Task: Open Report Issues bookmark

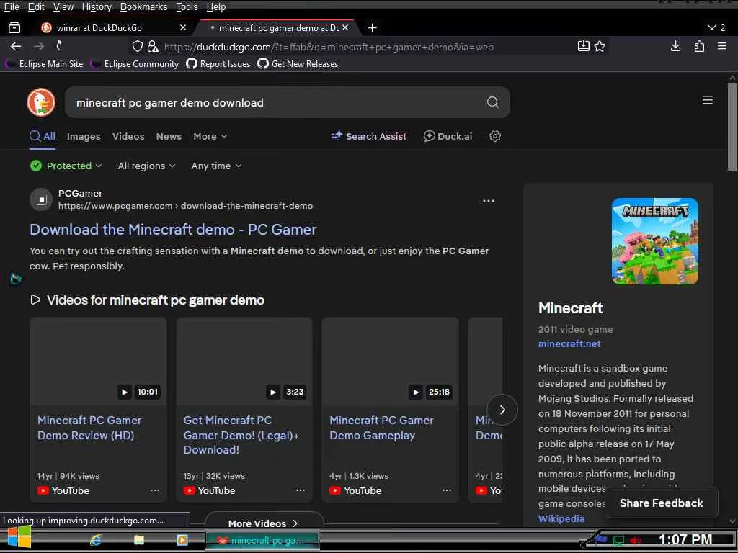Action: pos(218,63)
